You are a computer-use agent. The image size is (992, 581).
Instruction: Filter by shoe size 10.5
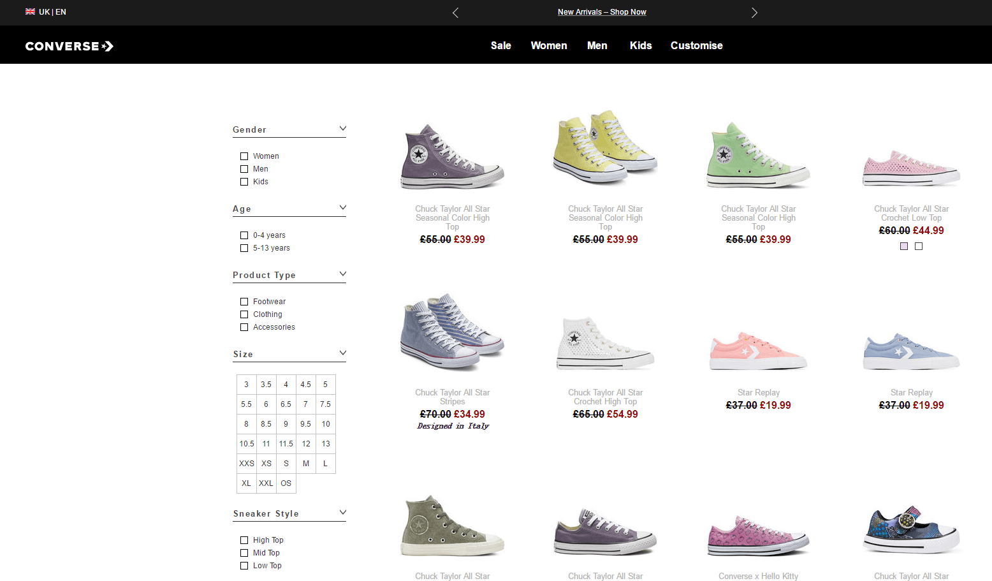pyautogui.click(x=247, y=444)
